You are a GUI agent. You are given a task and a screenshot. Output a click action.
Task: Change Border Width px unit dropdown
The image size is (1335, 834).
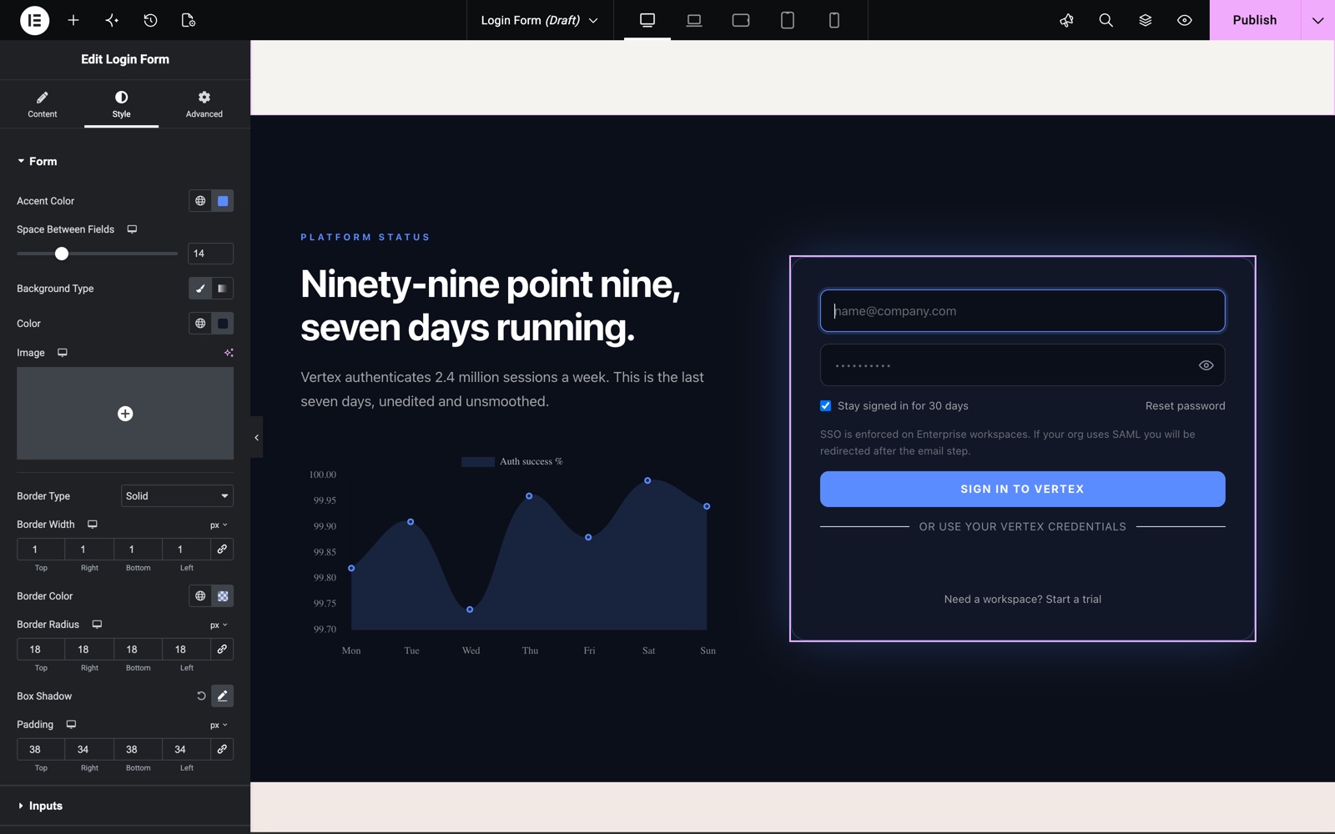[219, 525]
